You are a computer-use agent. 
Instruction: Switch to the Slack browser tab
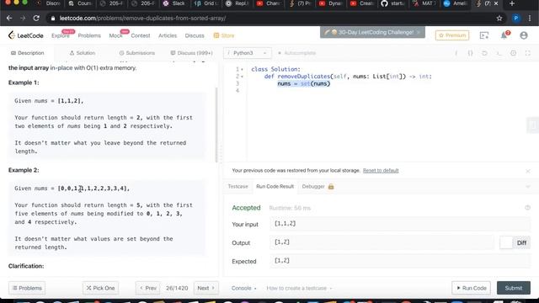click(175, 3)
